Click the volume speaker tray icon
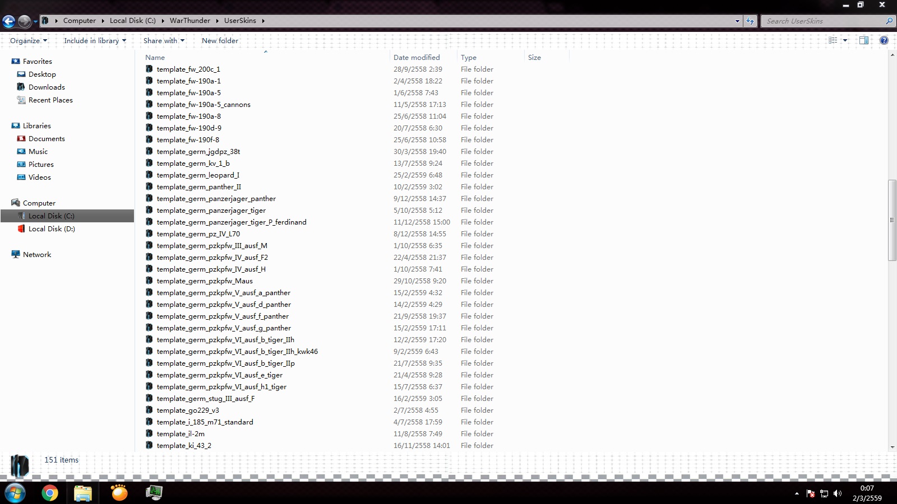Screen dimensions: 897x504 (x=838, y=493)
